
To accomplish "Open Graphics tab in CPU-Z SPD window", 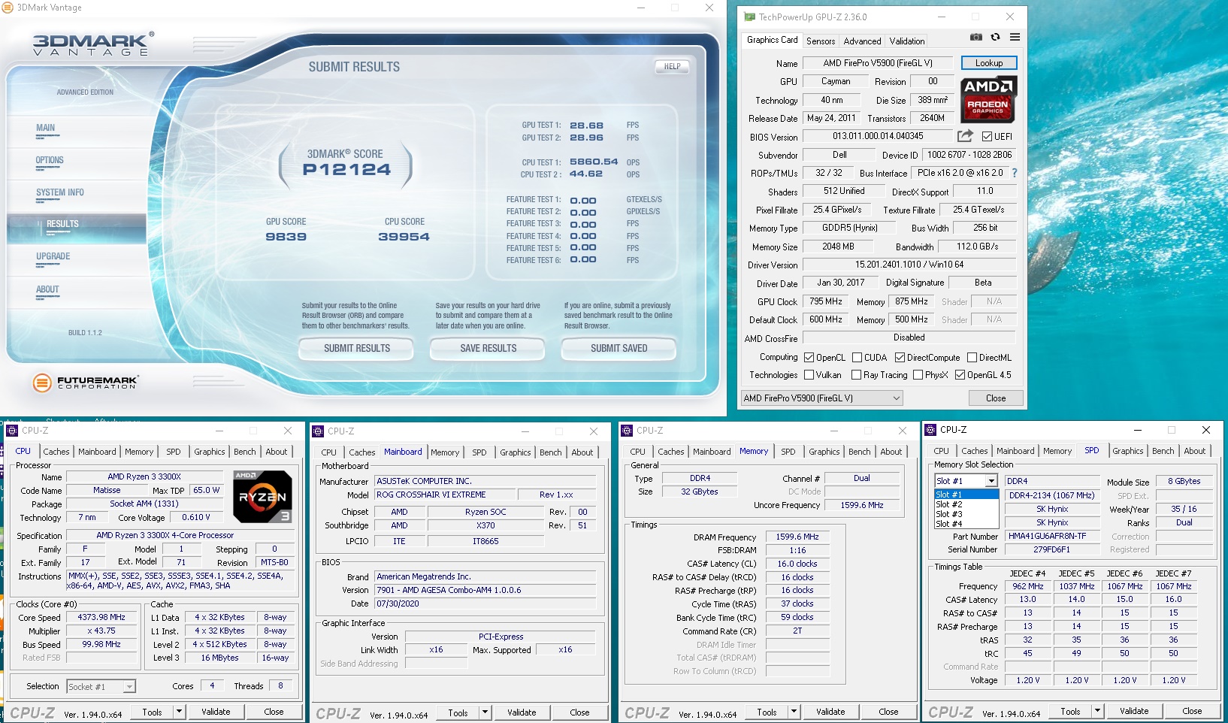I will (x=1128, y=451).
